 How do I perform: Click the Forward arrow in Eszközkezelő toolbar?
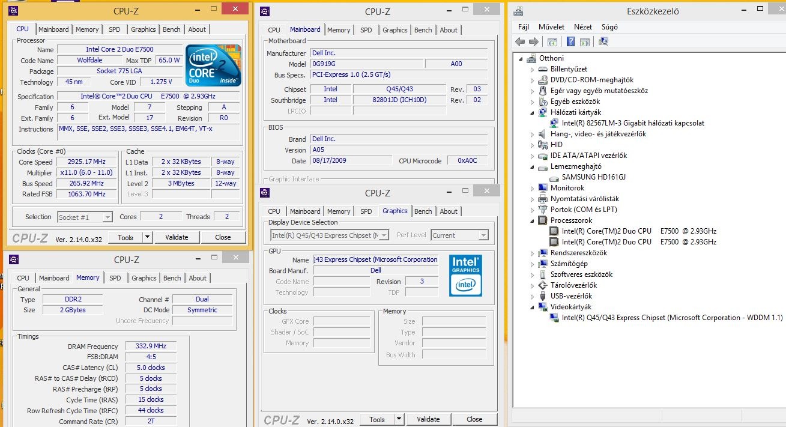[x=533, y=41]
